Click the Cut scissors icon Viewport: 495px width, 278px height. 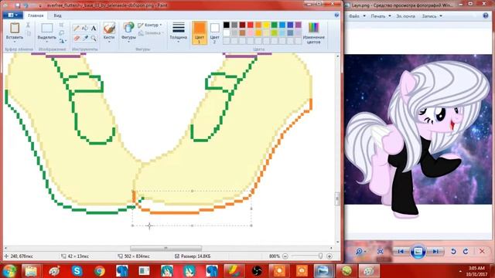pyautogui.click(x=28, y=25)
